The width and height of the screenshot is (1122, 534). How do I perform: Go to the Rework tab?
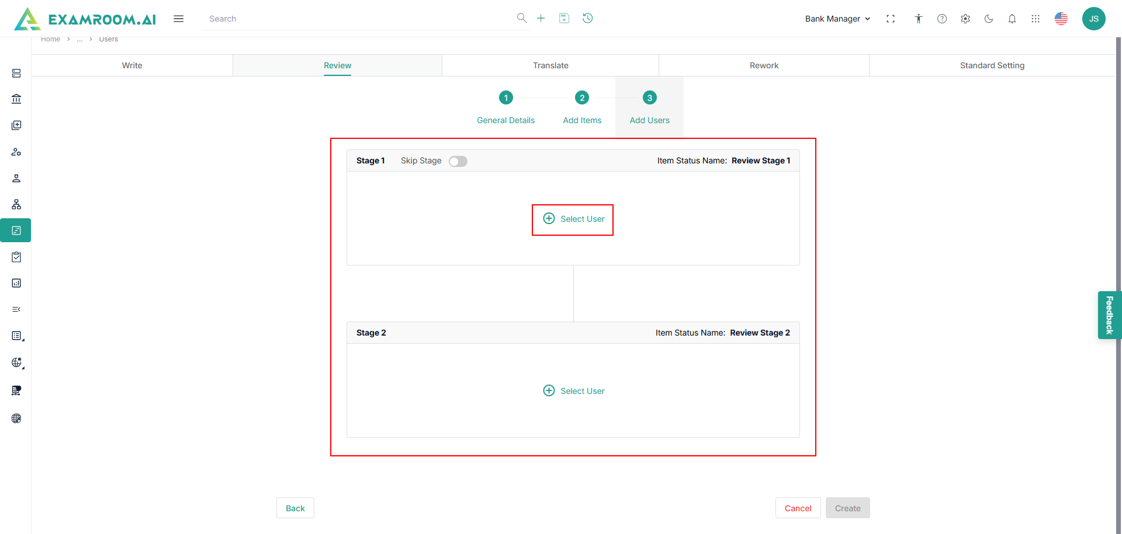coord(764,65)
